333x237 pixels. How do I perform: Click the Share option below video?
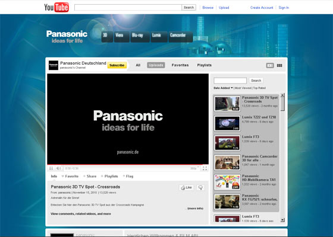coord(90,177)
